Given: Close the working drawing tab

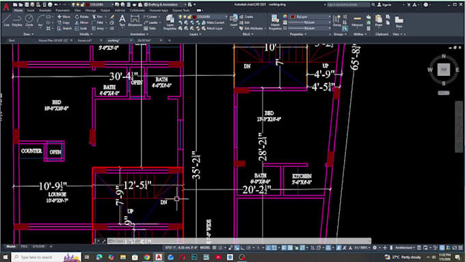Looking at the screenshot, I should point(131,40).
